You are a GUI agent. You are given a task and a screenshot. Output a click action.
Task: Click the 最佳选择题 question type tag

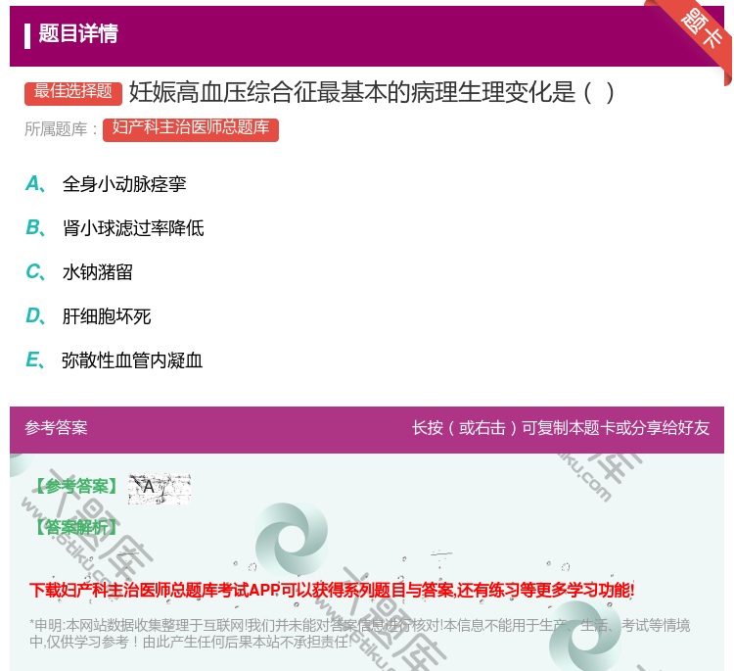(x=73, y=92)
